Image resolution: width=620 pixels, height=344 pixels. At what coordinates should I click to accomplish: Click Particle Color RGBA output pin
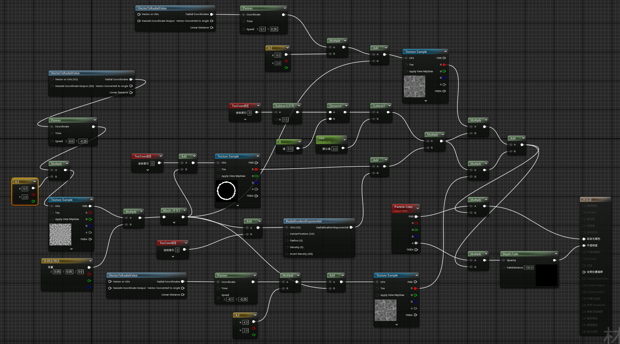click(416, 249)
